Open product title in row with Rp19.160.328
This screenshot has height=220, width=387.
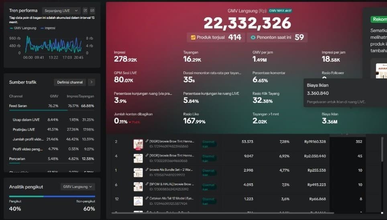tap(172, 141)
